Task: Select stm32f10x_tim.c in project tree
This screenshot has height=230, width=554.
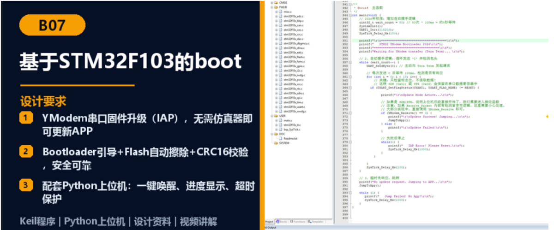Action: 294,102
